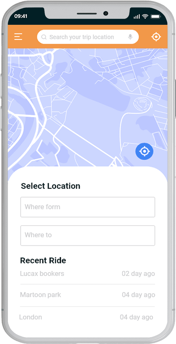Screen dimensions: 176x344
Task: Click the magnifier search icon
Action: coord(44,37)
